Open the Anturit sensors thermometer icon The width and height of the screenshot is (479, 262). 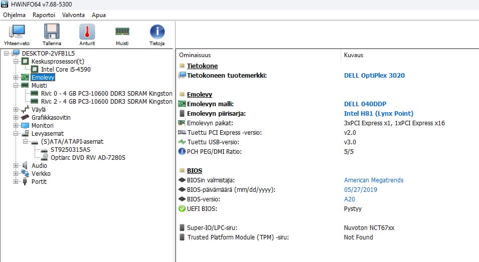coord(87,32)
